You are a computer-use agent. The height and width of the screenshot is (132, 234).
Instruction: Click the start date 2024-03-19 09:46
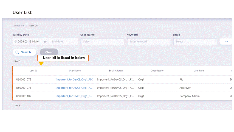[x=28, y=42]
